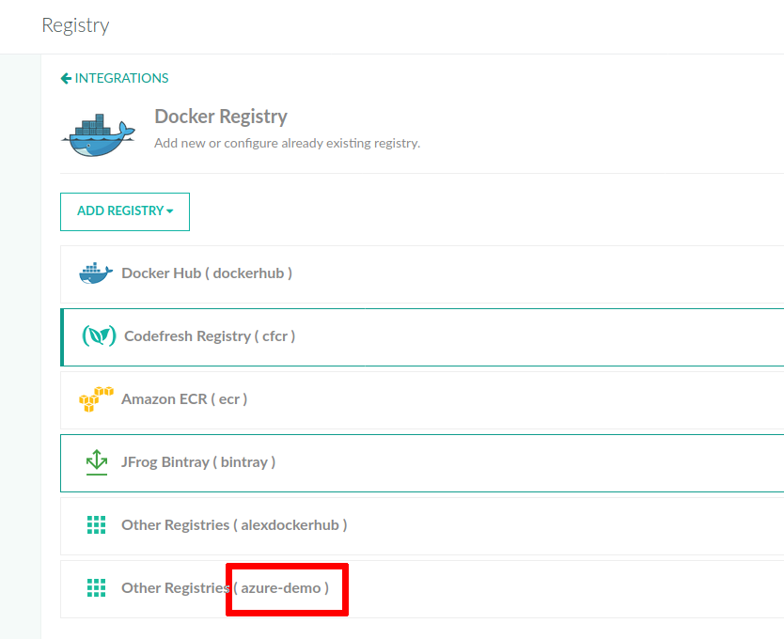Select the Codefresh Registry (cfcr) entry
This screenshot has width=784, height=639.
click(210, 336)
